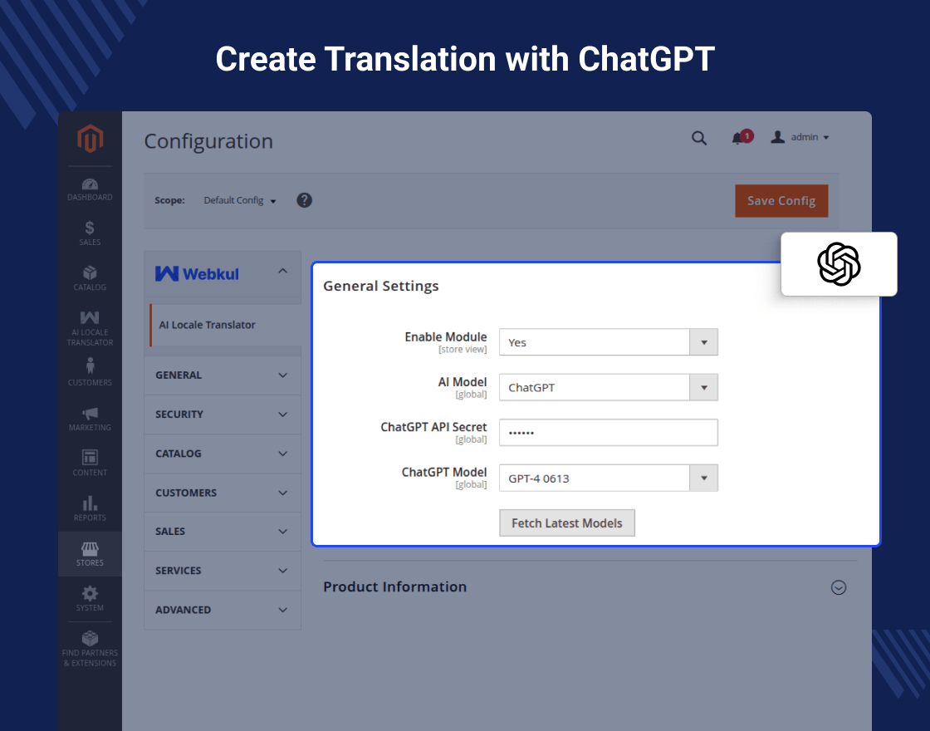Open the Reports sidebar icon
930x731 pixels.
pyautogui.click(x=90, y=508)
